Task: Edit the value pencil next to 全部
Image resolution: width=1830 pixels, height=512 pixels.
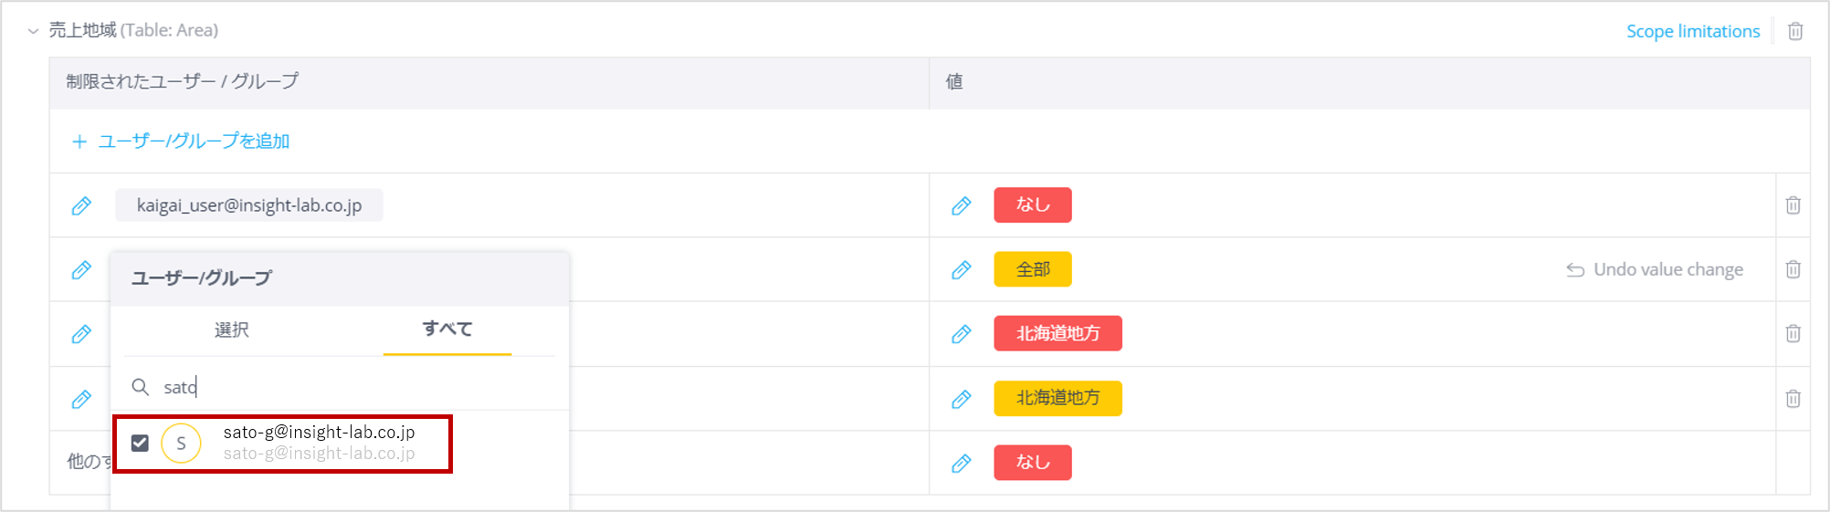Action: (x=961, y=270)
